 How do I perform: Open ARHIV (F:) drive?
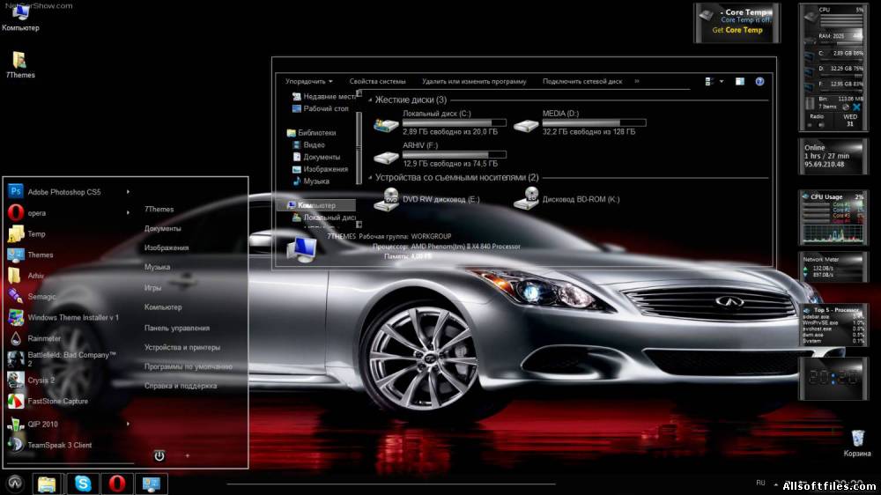(x=440, y=154)
